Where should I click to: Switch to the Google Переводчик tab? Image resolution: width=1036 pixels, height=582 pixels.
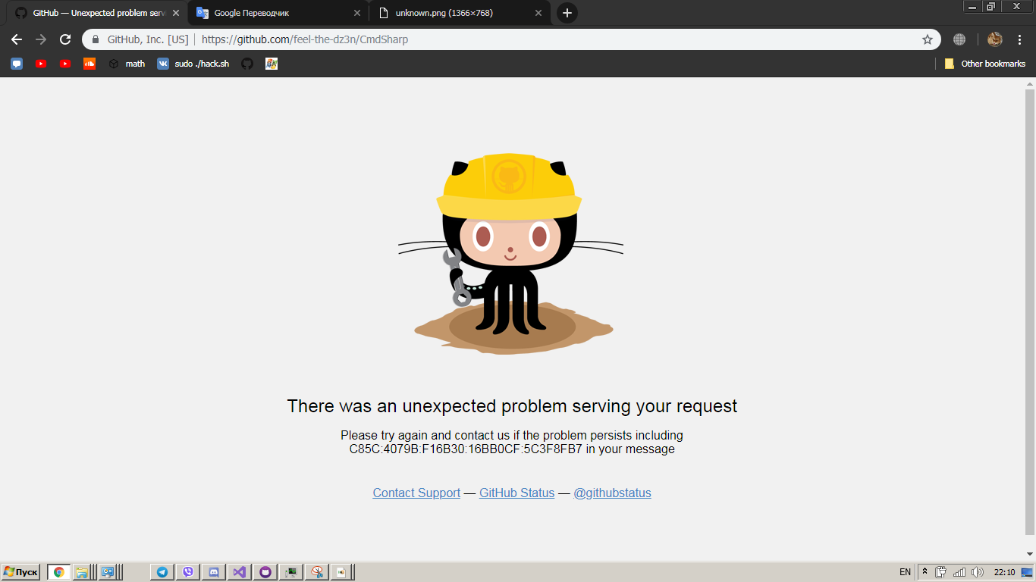(x=279, y=13)
